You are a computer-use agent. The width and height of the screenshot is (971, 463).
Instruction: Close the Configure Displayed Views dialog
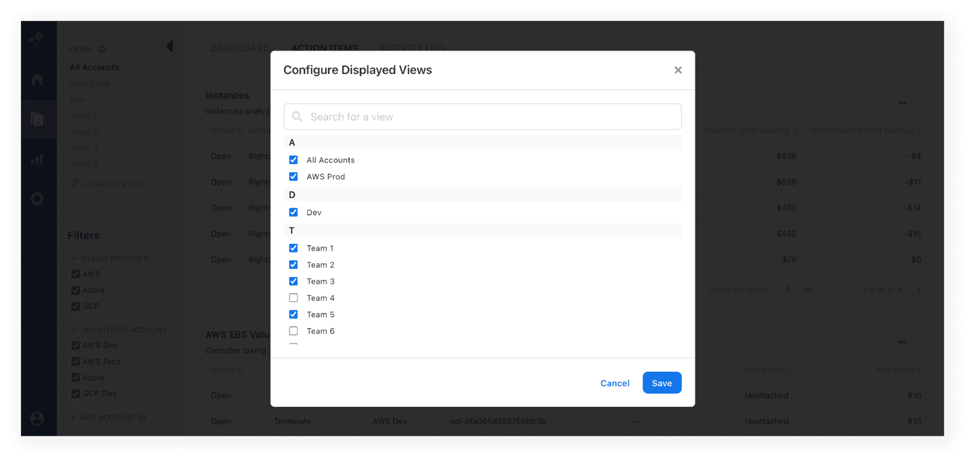pyautogui.click(x=678, y=70)
